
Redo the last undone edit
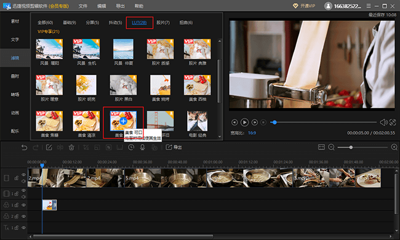coord(36,147)
